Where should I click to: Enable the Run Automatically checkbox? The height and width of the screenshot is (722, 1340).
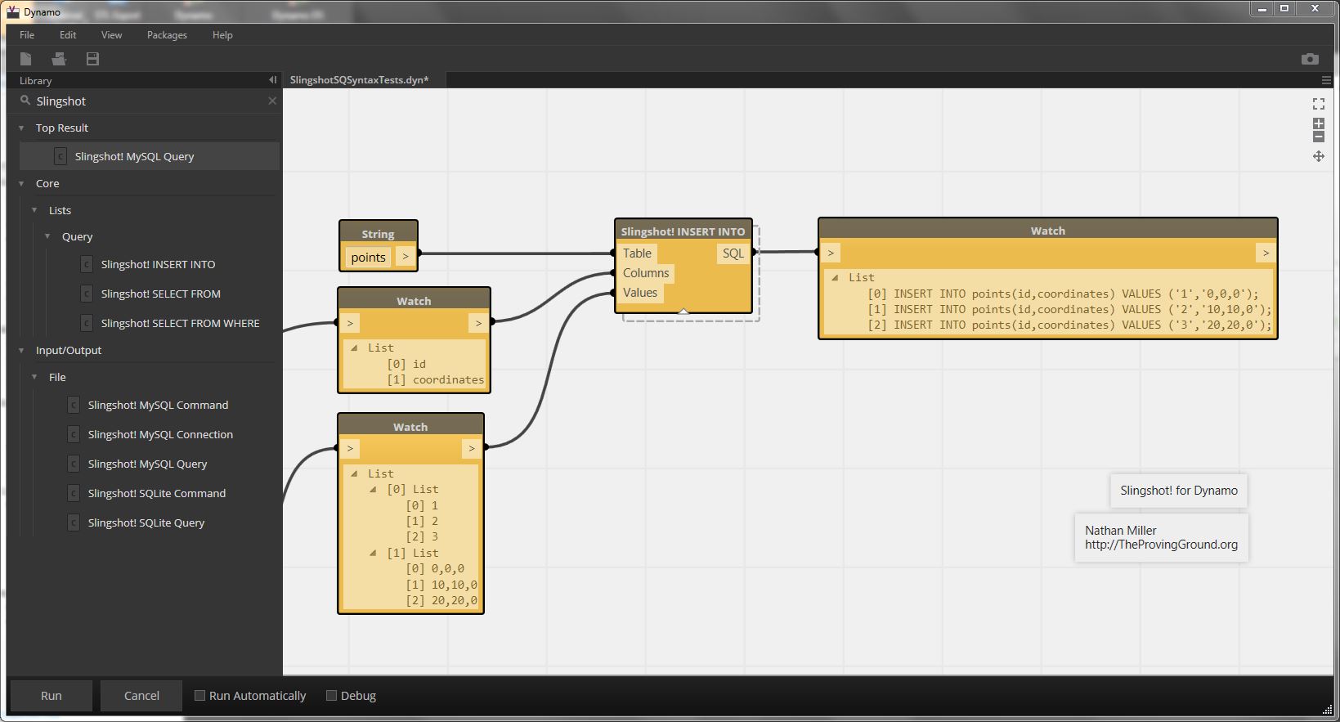(199, 696)
